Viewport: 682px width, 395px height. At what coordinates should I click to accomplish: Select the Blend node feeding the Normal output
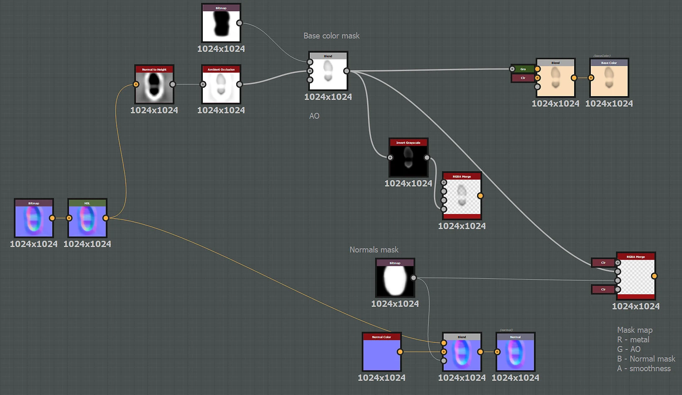(462, 352)
